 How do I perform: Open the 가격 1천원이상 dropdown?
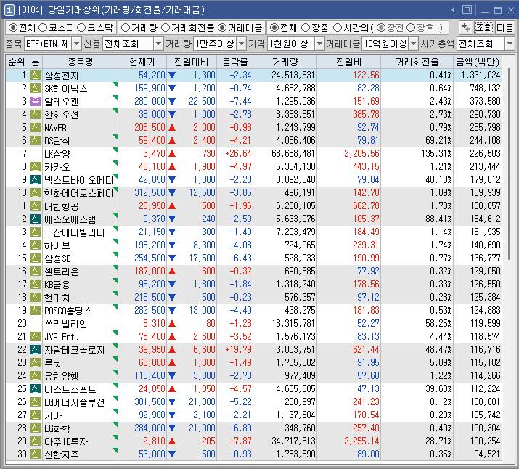click(x=319, y=44)
